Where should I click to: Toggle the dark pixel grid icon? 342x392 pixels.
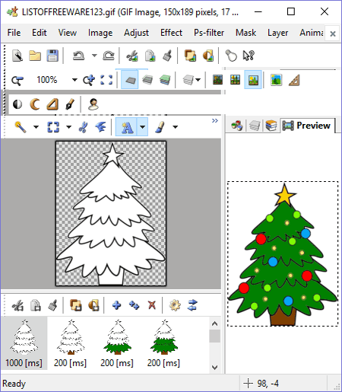click(x=217, y=80)
